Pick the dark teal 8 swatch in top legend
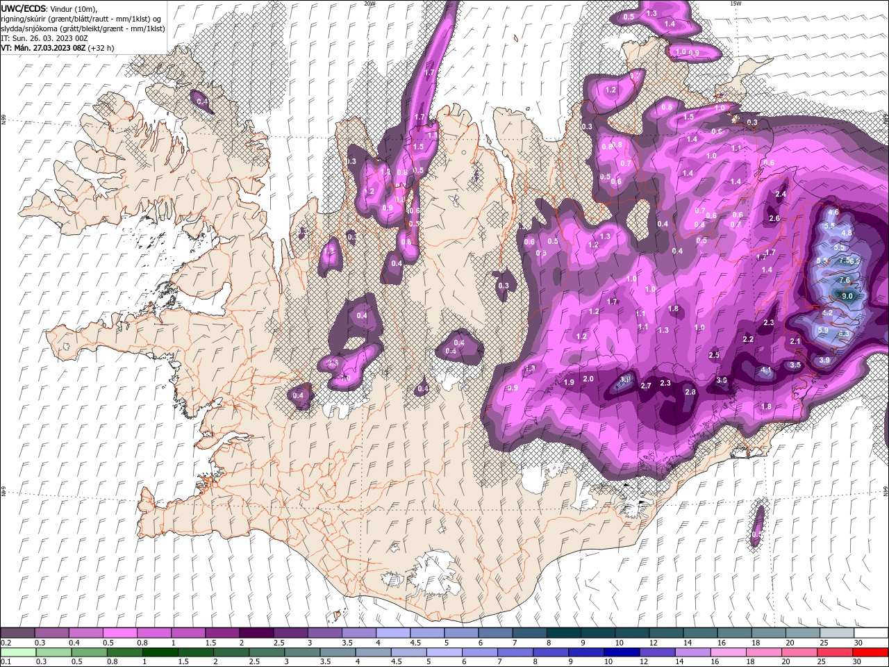This screenshot has height=667, width=889. 563,633
